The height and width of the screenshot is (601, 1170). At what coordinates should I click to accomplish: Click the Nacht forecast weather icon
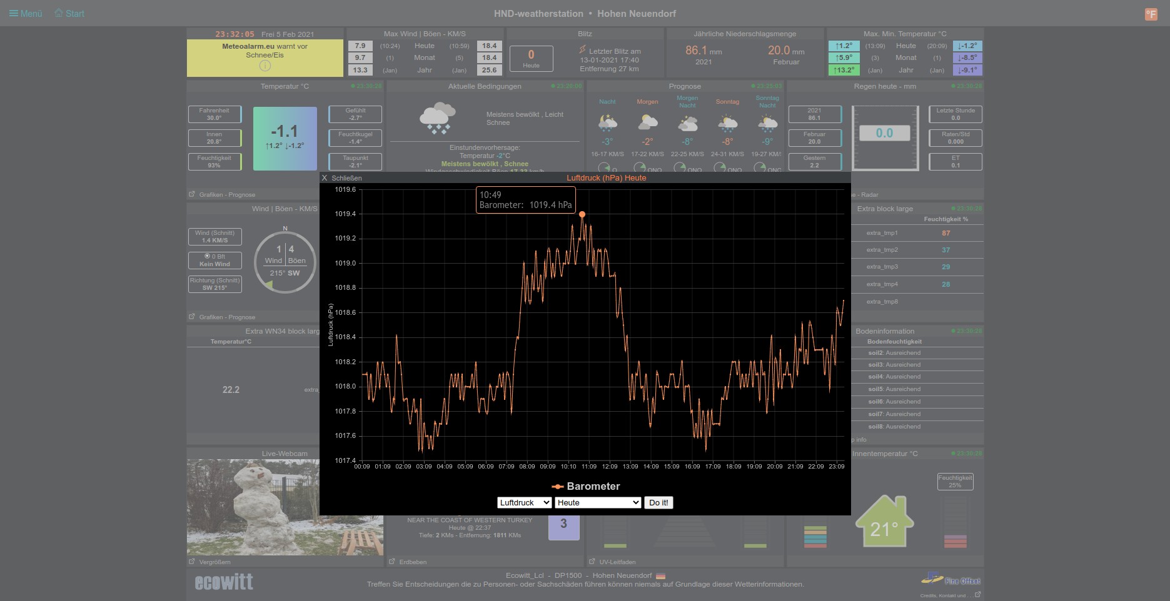(607, 122)
